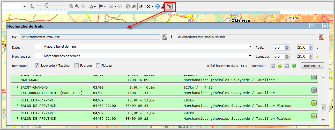This screenshot has height=130, width=335.
Task: Click the 317km / 4h22 distance text
Action: tap(198, 88)
